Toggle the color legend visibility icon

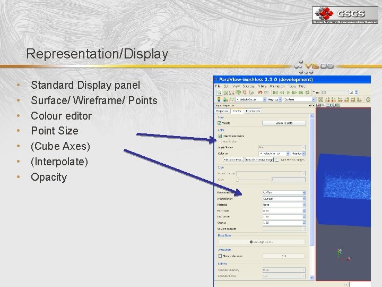coord(219,99)
